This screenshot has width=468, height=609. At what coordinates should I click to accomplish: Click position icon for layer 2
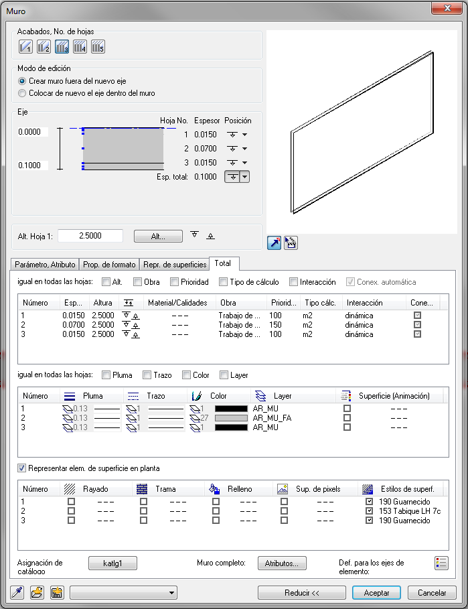[232, 149]
